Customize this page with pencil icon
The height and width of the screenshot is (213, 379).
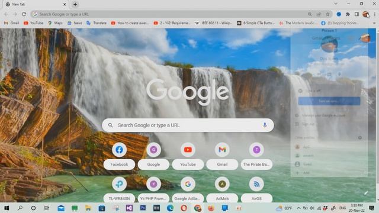pos(366,193)
